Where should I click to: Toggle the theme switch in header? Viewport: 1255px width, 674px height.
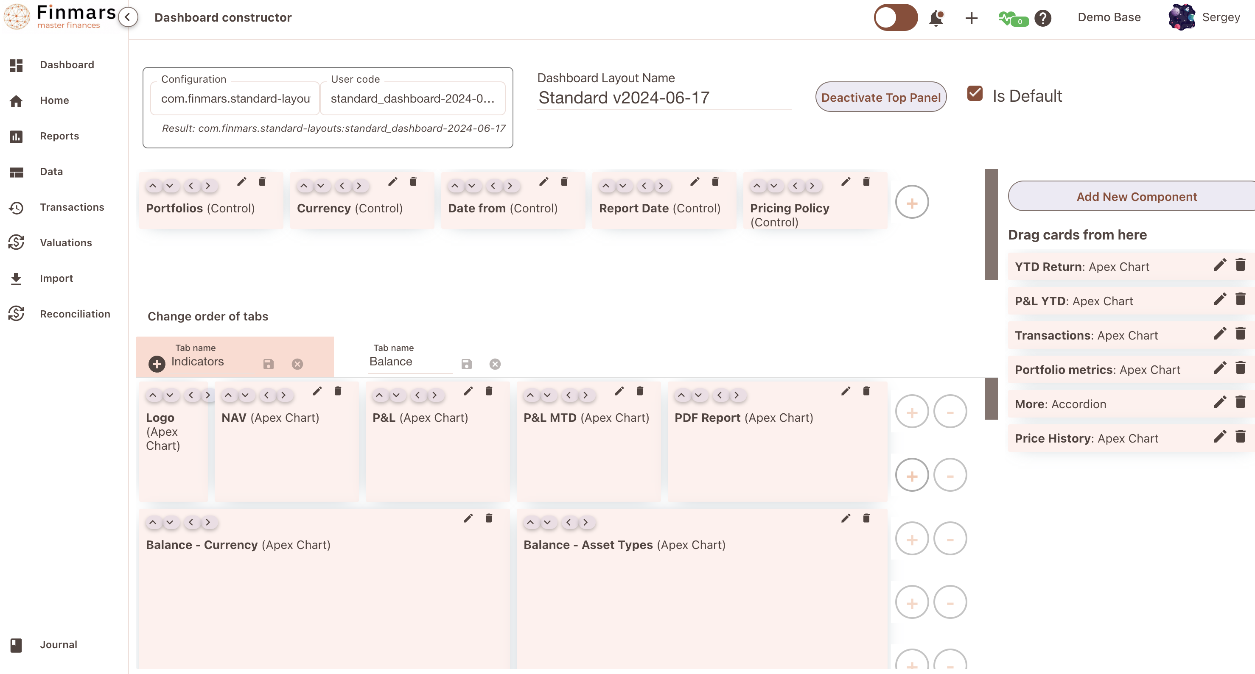pyautogui.click(x=896, y=18)
